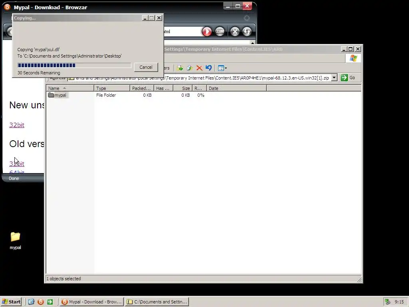Select the mypal folder in the zip listing
Image resolution: width=409 pixels, height=307 pixels.
58,95
